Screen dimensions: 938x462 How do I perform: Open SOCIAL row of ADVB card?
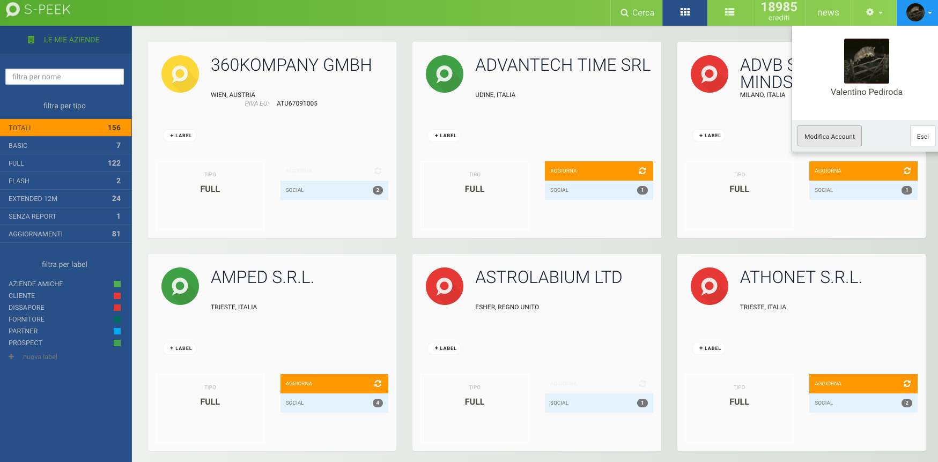click(x=863, y=190)
